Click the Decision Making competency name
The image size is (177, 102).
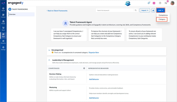(x=55, y=74)
